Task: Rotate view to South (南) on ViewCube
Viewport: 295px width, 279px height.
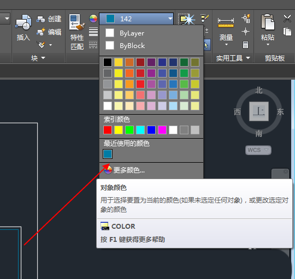Action: click(x=259, y=134)
